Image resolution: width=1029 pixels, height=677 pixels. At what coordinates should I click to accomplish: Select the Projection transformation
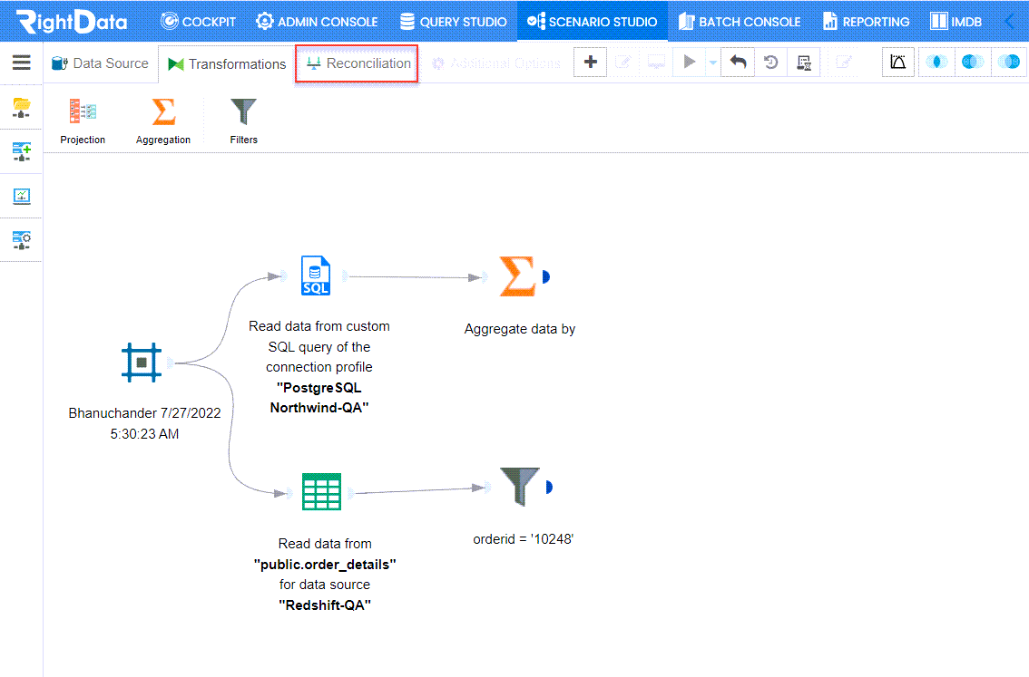tap(83, 121)
